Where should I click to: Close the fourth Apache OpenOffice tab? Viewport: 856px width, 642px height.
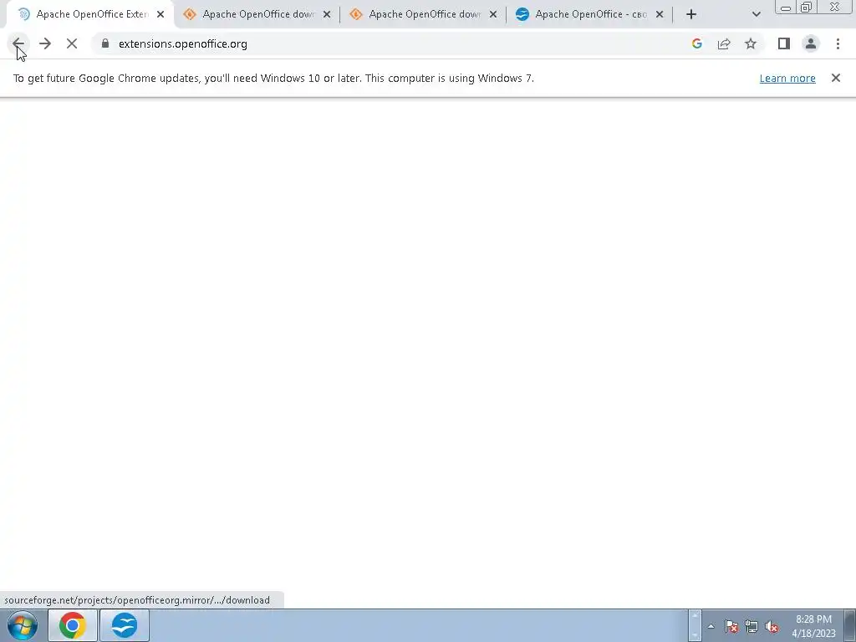tap(660, 15)
